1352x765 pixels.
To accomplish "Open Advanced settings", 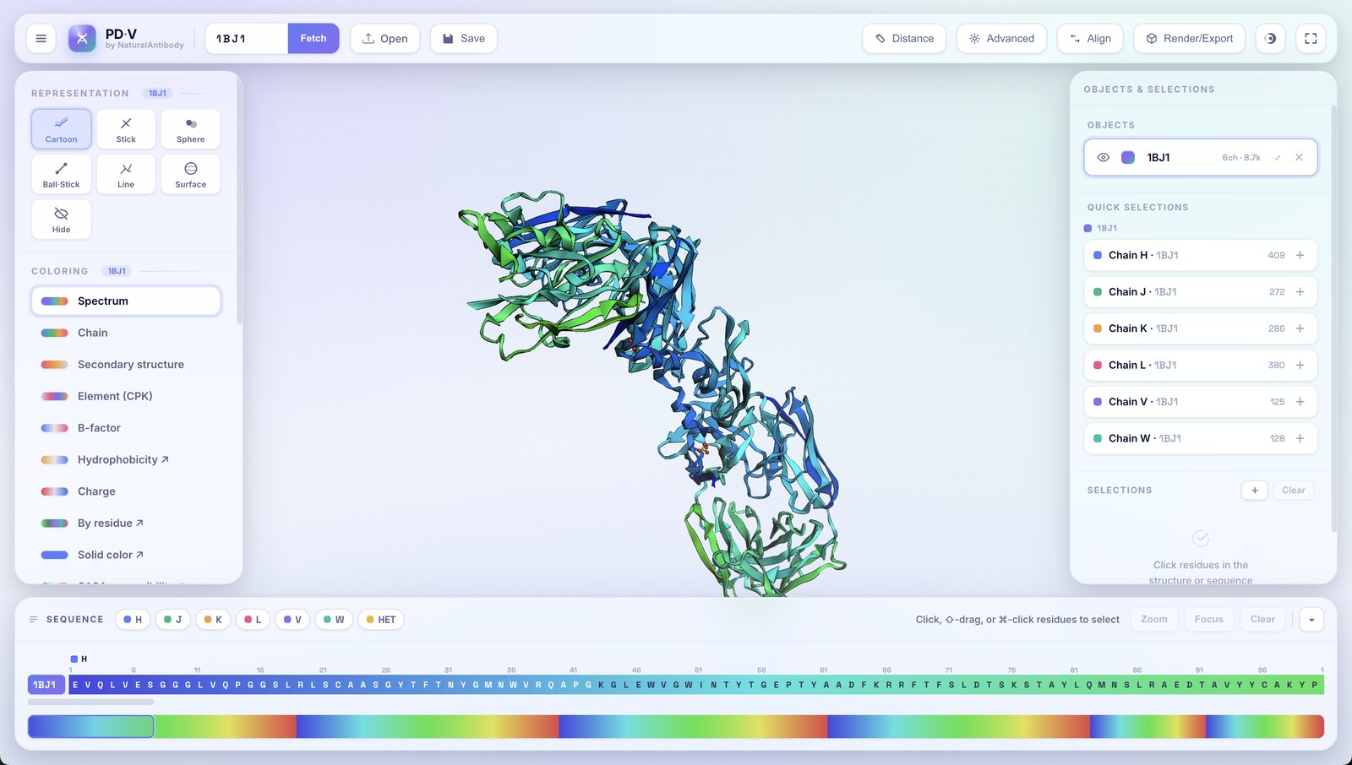I will [1001, 38].
